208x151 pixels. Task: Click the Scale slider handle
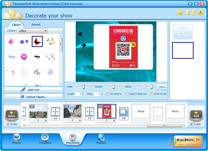tap(84, 86)
